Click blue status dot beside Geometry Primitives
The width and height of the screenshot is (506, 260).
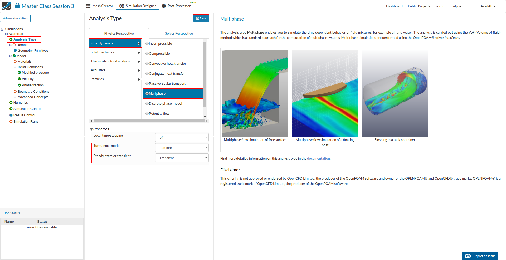point(15,51)
